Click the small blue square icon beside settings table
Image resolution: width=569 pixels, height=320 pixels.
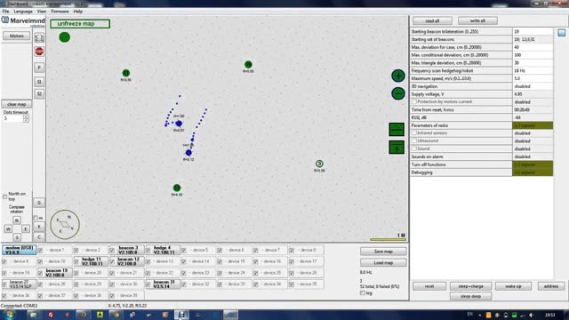561,33
